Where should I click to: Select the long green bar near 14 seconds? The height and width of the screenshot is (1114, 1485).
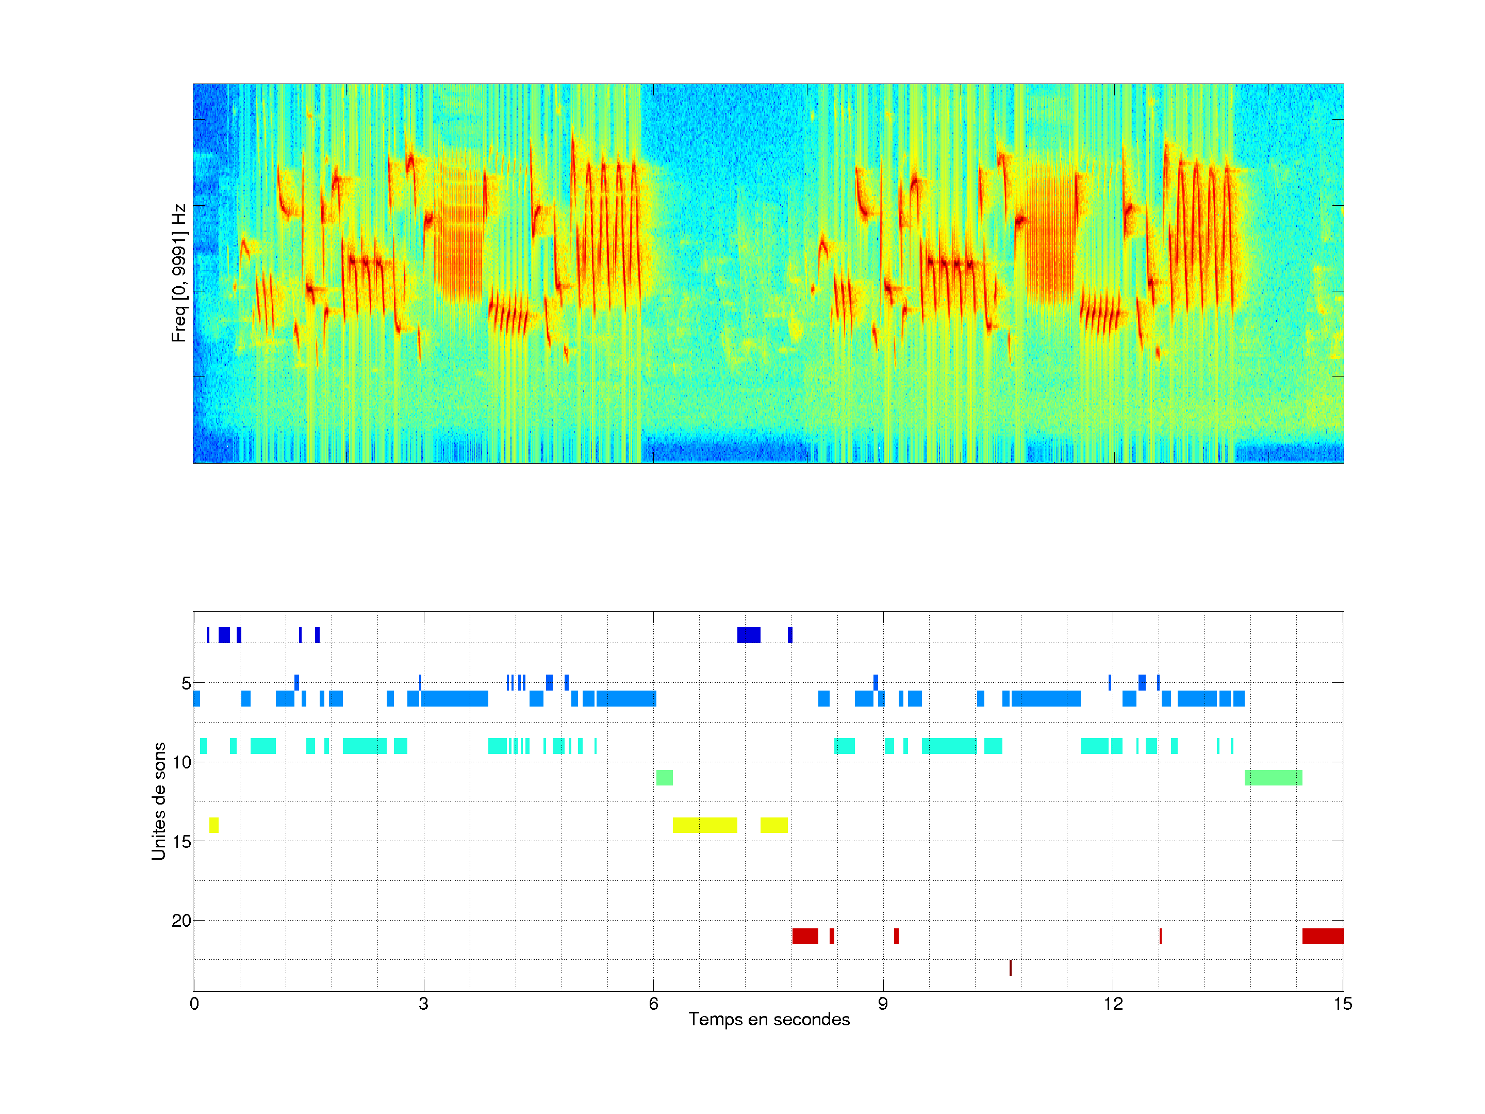(1273, 778)
